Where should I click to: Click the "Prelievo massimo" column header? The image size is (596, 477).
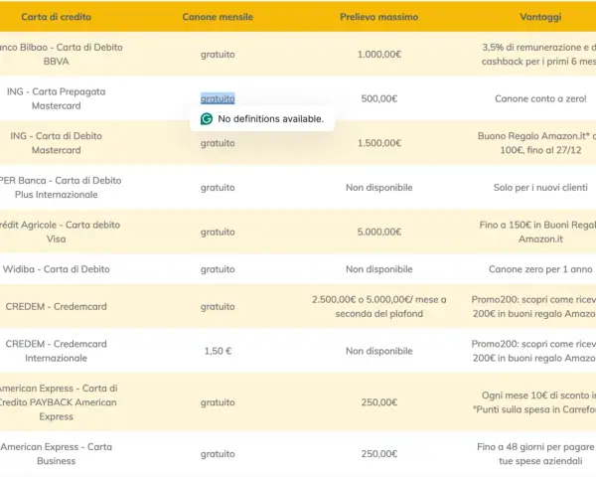[379, 17]
